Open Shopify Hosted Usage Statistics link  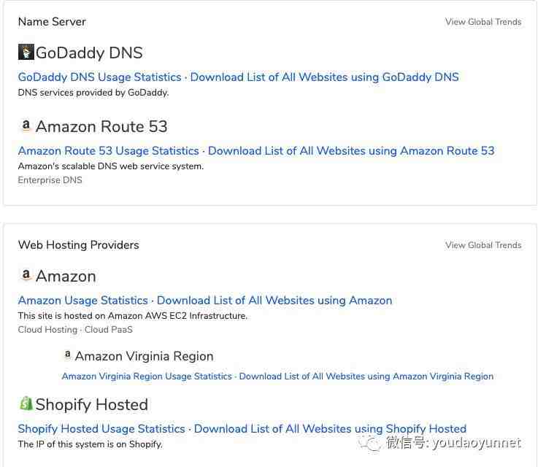pyautogui.click(x=101, y=429)
